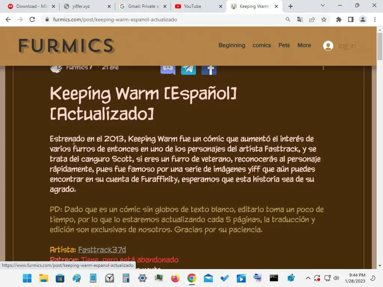
Task: Open the Telegram share icon
Action: [x=189, y=70]
